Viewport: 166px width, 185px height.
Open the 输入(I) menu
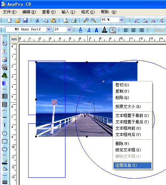(68, 12)
